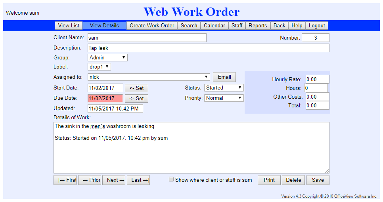Set the Start Date with its Set button
Screen dimensions: 383x202
tap(136, 88)
